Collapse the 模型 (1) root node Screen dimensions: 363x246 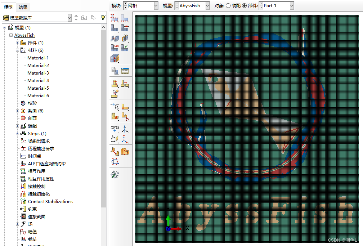click(x=4, y=28)
